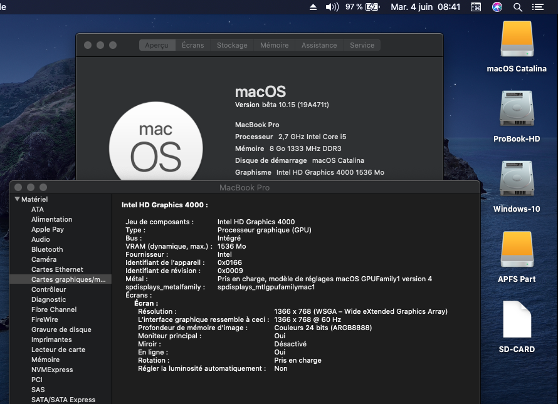Select Apple Pay in sidebar
Screen dimensions: 558x404
(47, 229)
